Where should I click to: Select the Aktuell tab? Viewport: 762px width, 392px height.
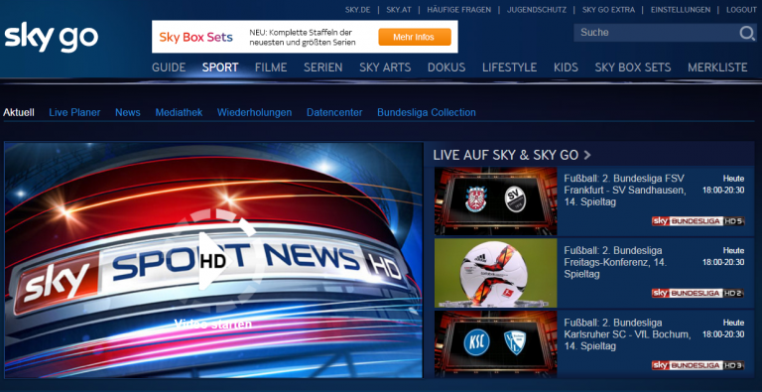point(19,113)
